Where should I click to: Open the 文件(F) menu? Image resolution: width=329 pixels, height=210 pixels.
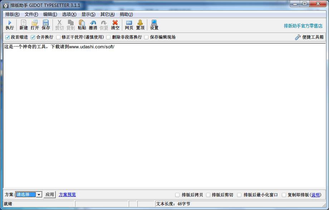31,14
